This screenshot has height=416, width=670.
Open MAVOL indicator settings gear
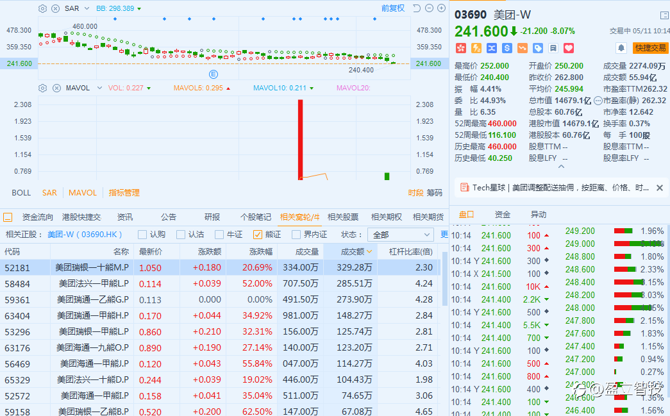[42, 88]
